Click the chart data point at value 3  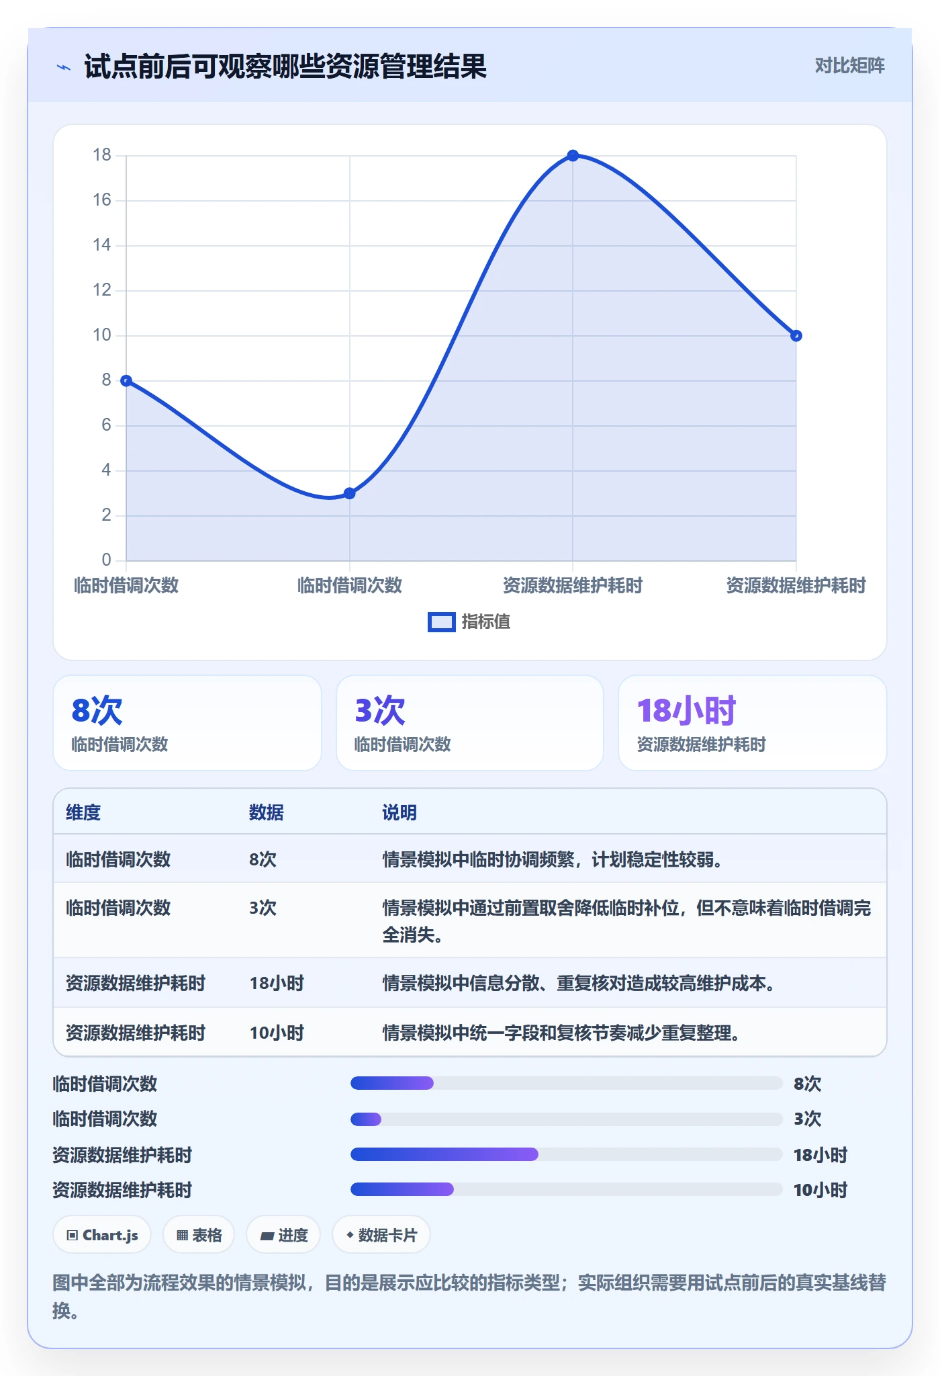pyautogui.click(x=349, y=493)
